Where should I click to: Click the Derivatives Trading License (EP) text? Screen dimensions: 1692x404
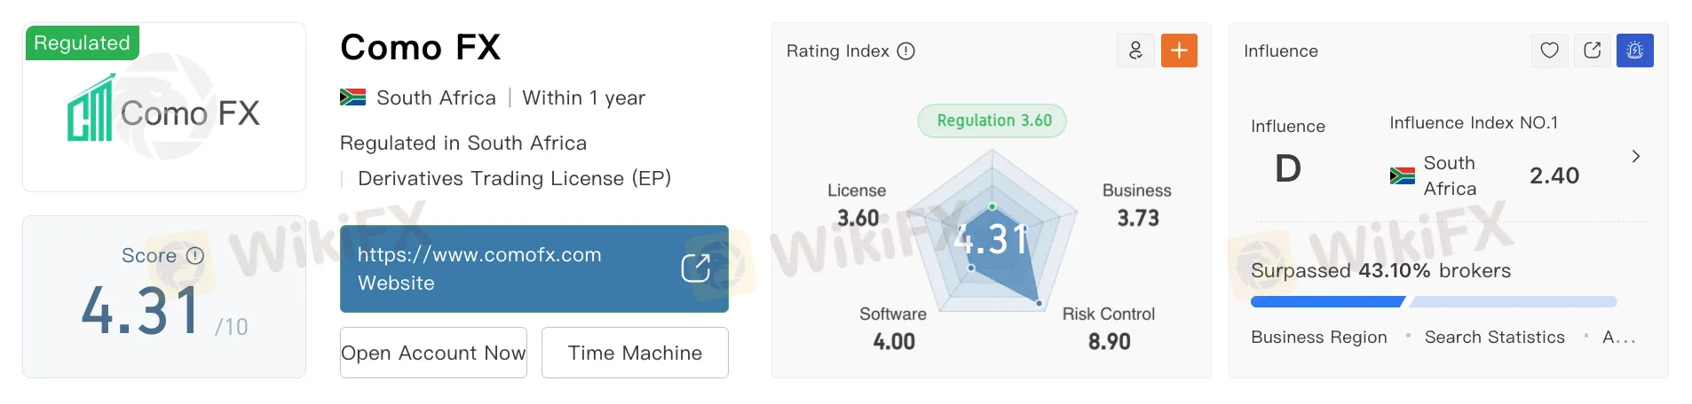tap(514, 179)
